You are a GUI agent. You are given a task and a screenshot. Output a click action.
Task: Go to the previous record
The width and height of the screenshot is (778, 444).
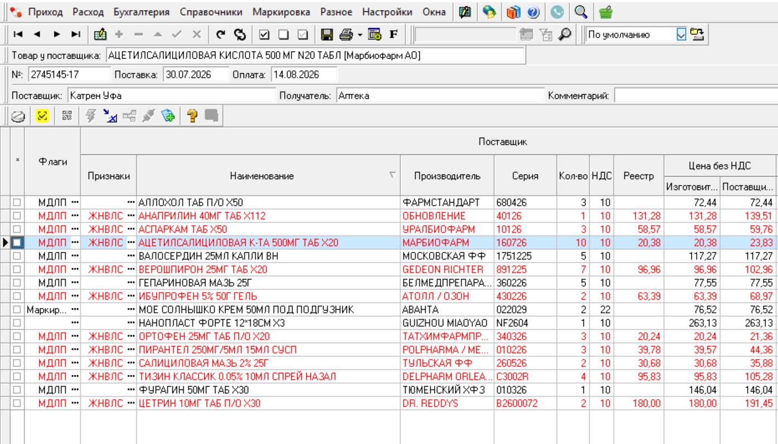[x=37, y=35]
